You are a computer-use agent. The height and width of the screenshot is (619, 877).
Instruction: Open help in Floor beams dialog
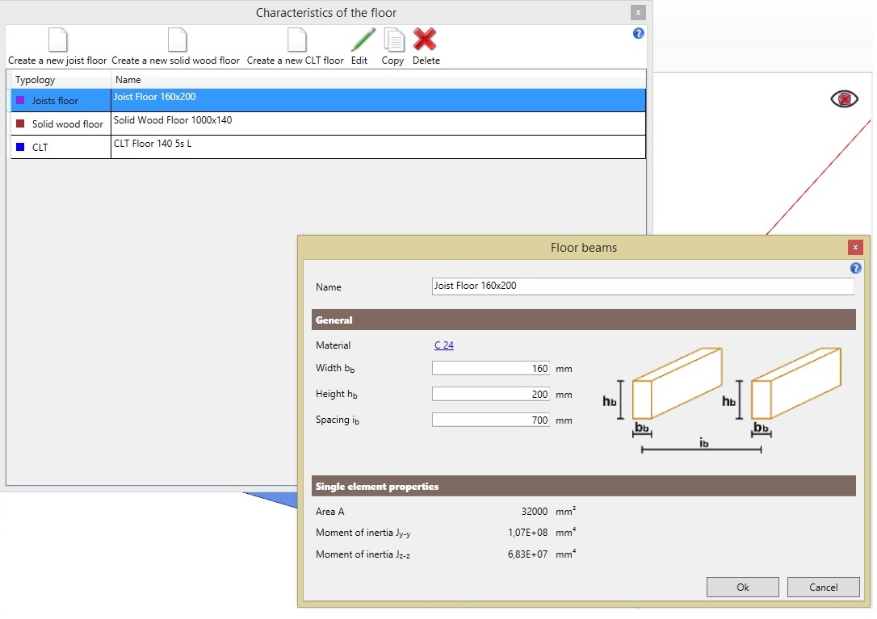point(855,269)
